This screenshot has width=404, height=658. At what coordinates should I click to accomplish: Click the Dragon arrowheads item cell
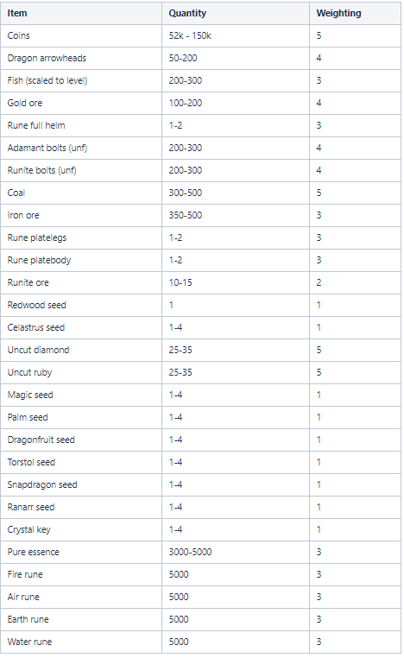81,59
